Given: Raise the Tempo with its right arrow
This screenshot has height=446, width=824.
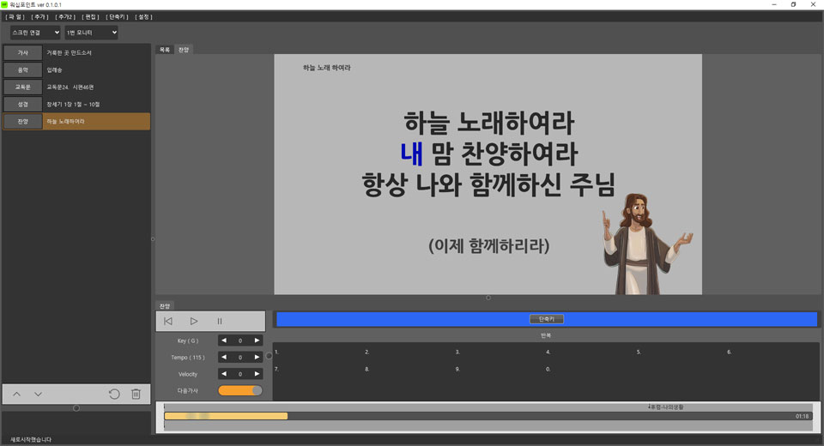Looking at the screenshot, I should point(257,357).
